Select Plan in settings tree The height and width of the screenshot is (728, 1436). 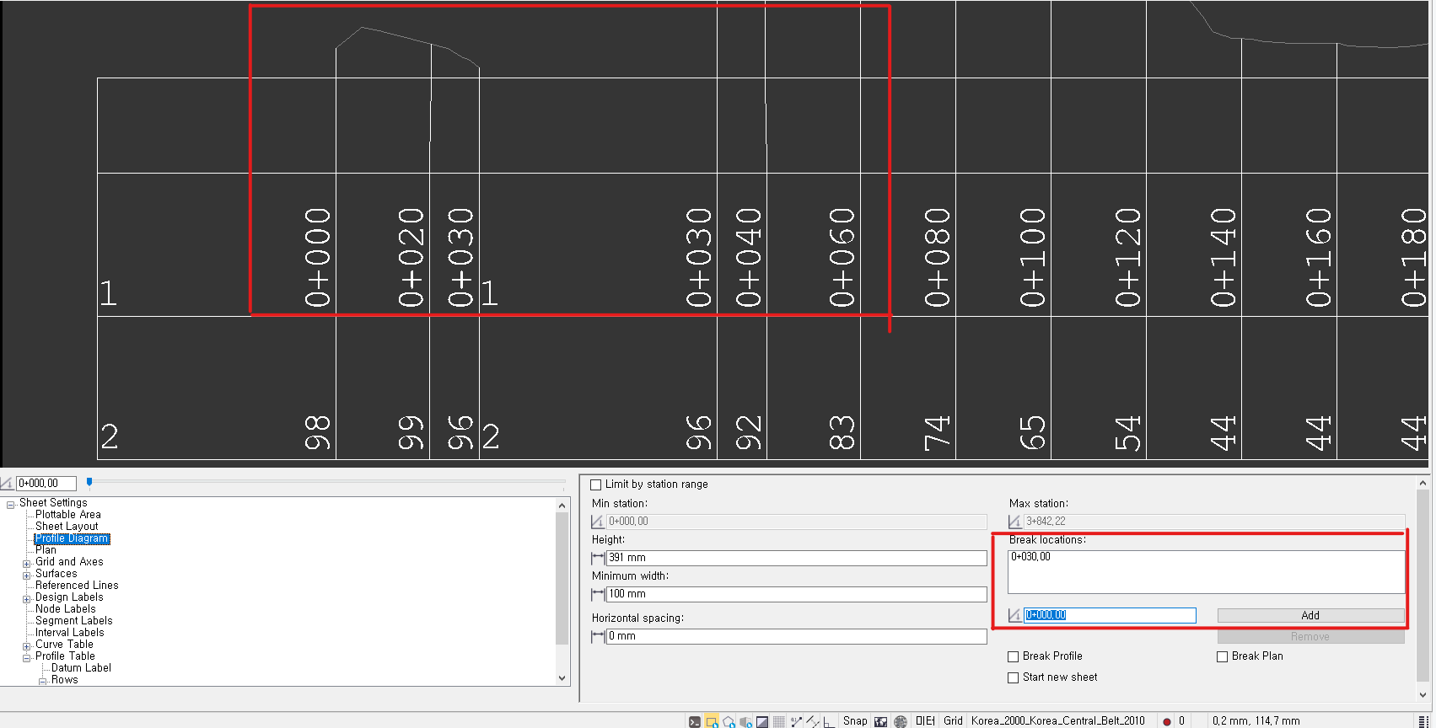coord(46,549)
